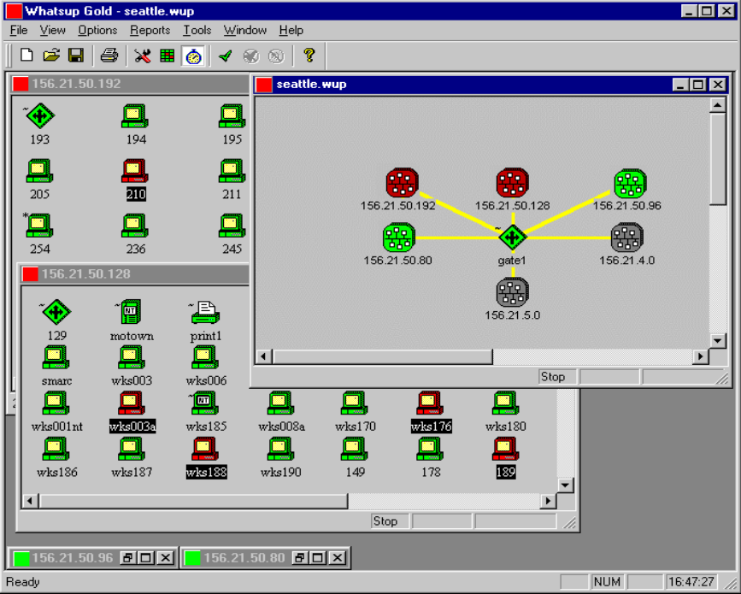Image resolution: width=741 pixels, height=594 pixels.
Task: Click Stop in the 156.21.50.128 status bar
Action: click(390, 521)
